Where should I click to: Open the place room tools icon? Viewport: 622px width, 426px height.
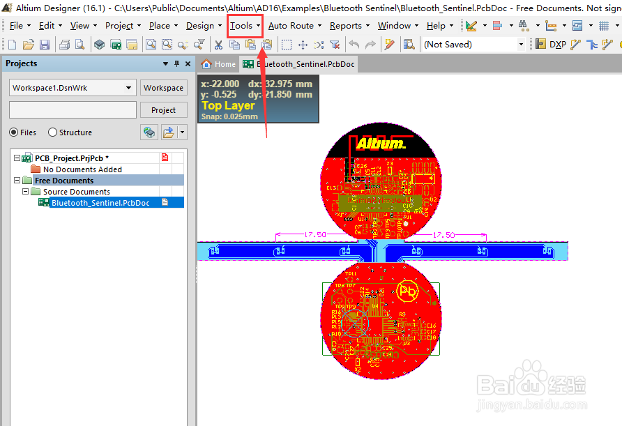[x=577, y=26]
